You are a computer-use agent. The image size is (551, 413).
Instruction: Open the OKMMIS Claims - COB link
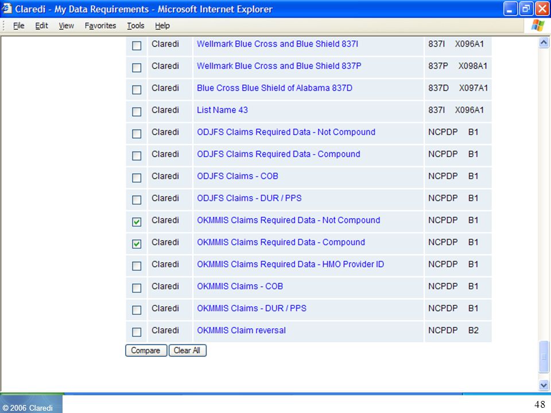click(240, 286)
